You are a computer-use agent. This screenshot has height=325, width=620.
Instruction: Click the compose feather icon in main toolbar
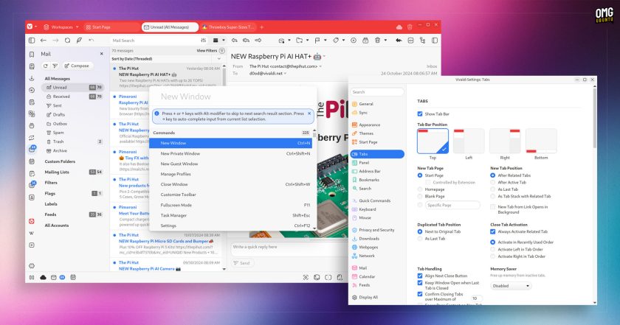coord(80,41)
